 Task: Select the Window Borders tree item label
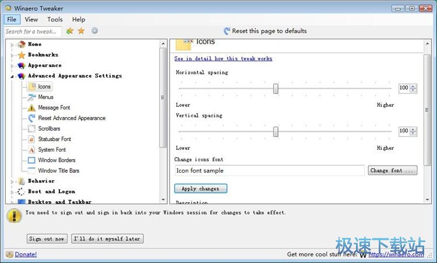tap(57, 160)
